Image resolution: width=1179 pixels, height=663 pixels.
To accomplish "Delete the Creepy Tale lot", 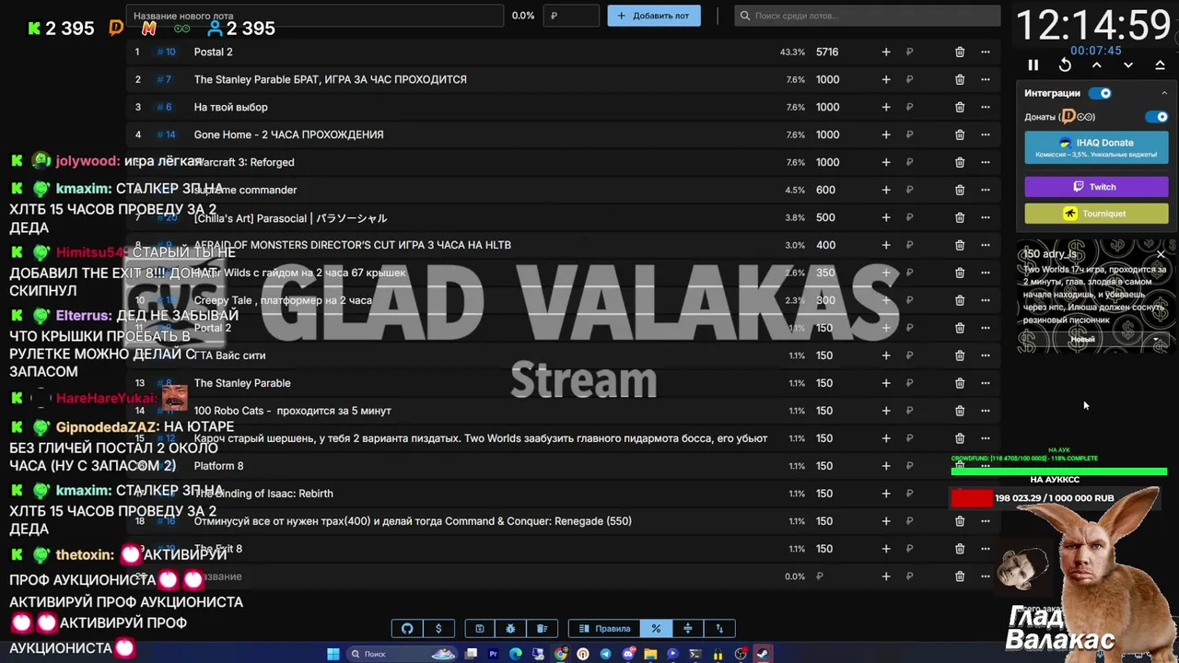I will pyautogui.click(x=960, y=301).
